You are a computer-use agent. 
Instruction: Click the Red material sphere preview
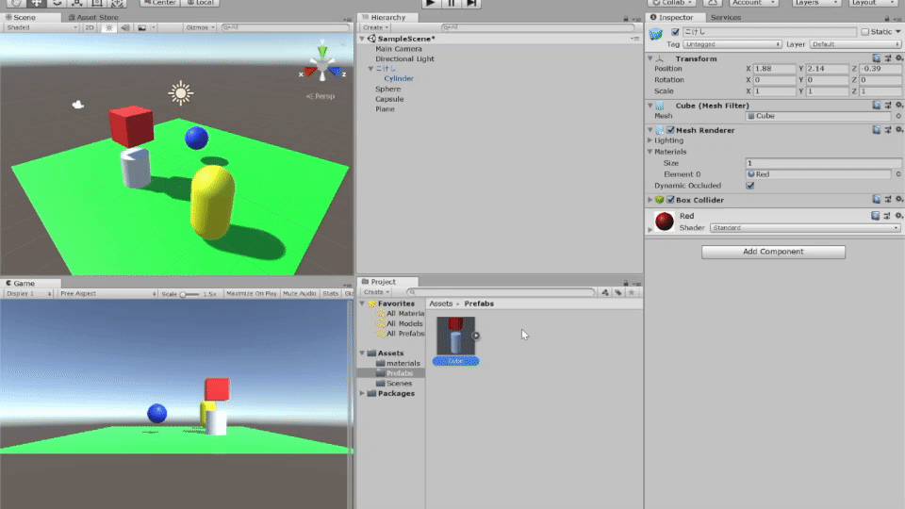(x=665, y=222)
